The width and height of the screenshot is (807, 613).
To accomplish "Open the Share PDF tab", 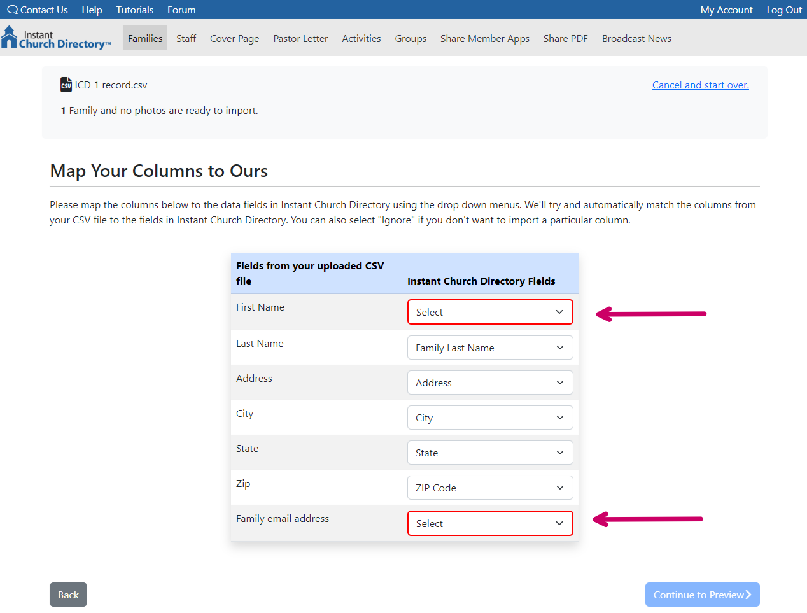I will 566,38.
